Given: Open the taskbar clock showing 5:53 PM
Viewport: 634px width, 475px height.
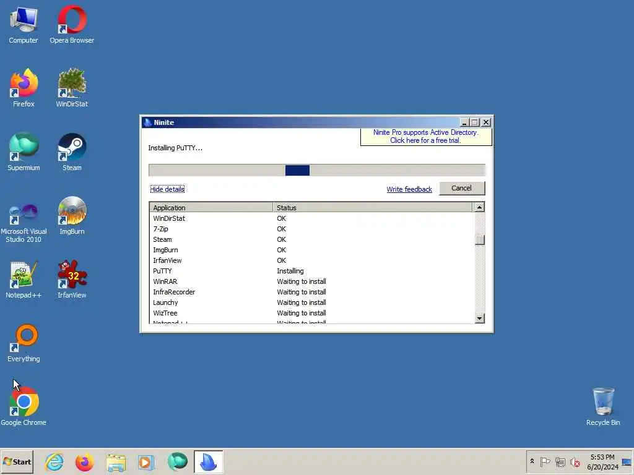Looking at the screenshot, I should [x=602, y=462].
